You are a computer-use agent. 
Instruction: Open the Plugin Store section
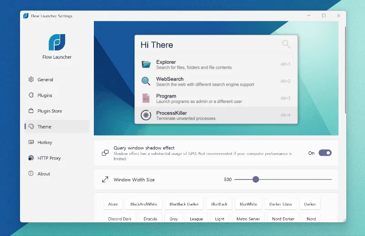click(x=49, y=111)
